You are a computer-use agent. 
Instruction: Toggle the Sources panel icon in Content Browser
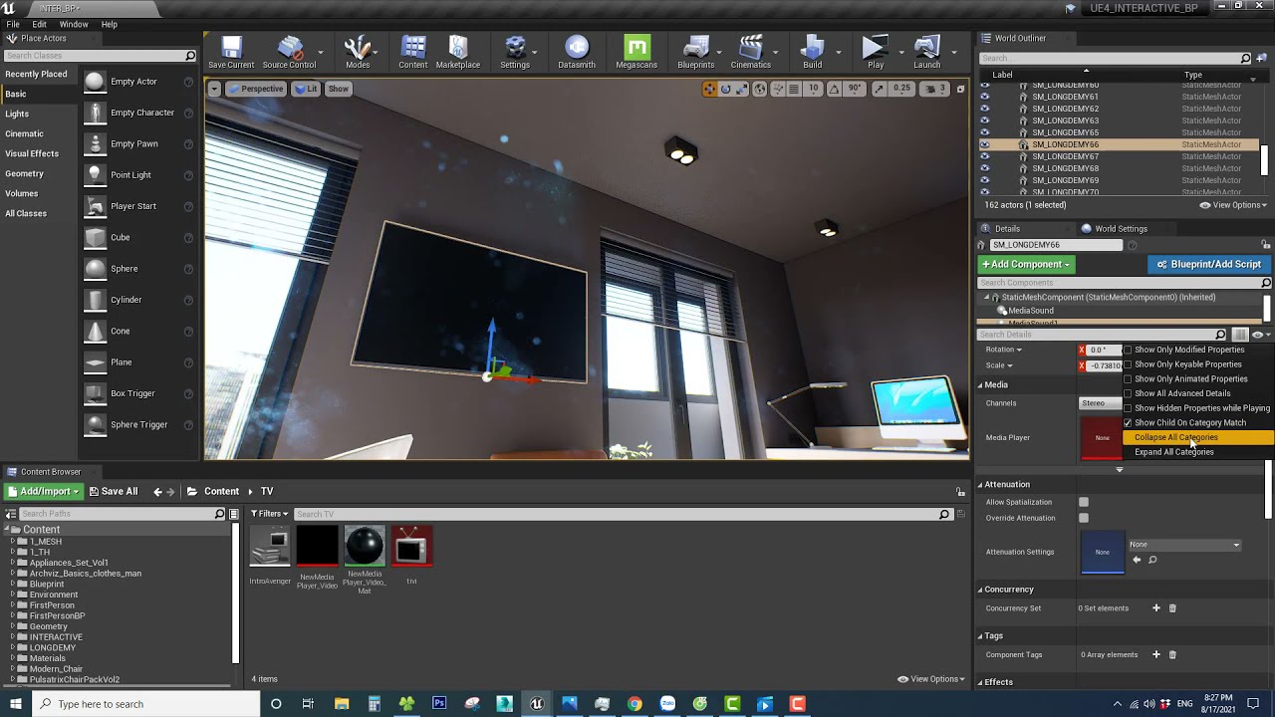click(x=11, y=514)
